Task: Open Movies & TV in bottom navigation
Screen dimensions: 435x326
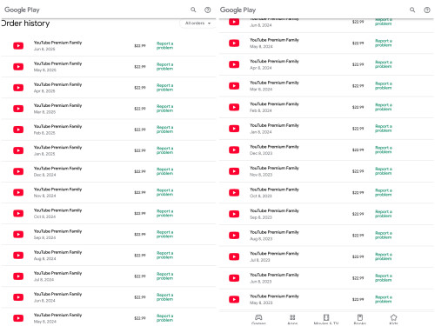Action: pos(326,319)
